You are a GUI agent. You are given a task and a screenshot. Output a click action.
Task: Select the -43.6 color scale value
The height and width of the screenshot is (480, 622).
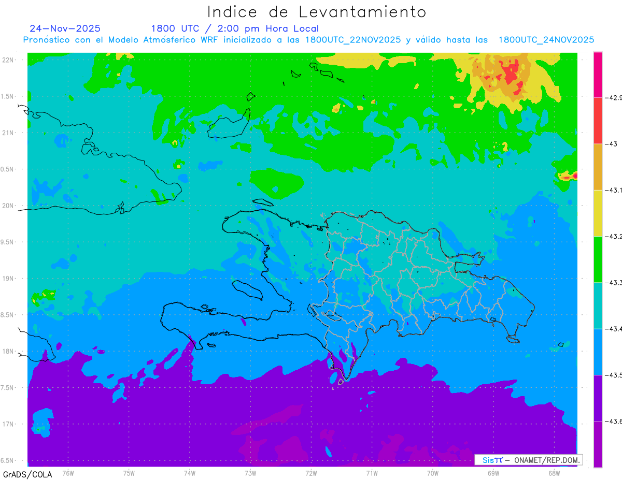point(614,421)
